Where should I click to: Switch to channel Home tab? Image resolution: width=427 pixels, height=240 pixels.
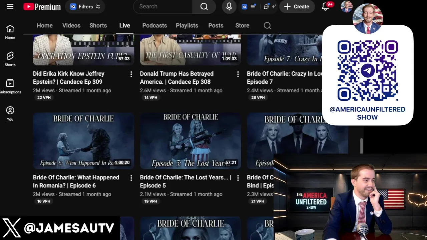point(45,25)
